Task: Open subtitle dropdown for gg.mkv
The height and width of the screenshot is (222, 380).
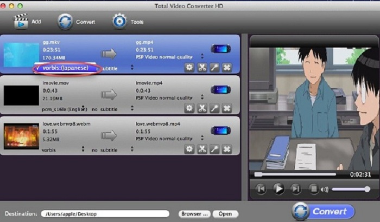Action: pyautogui.click(x=132, y=67)
